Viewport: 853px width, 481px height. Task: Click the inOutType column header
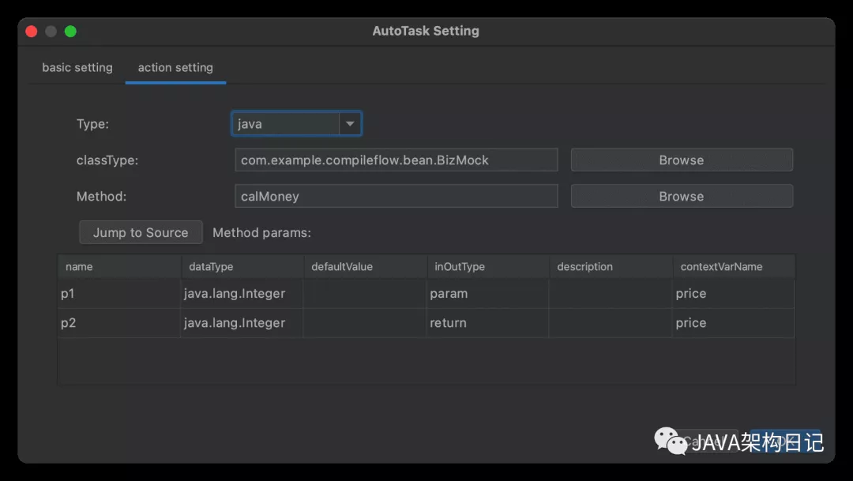click(x=488, y=267)
